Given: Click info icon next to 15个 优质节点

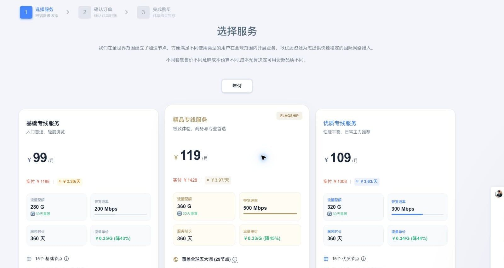Looking at the screenshot, I should pos(363,259).
